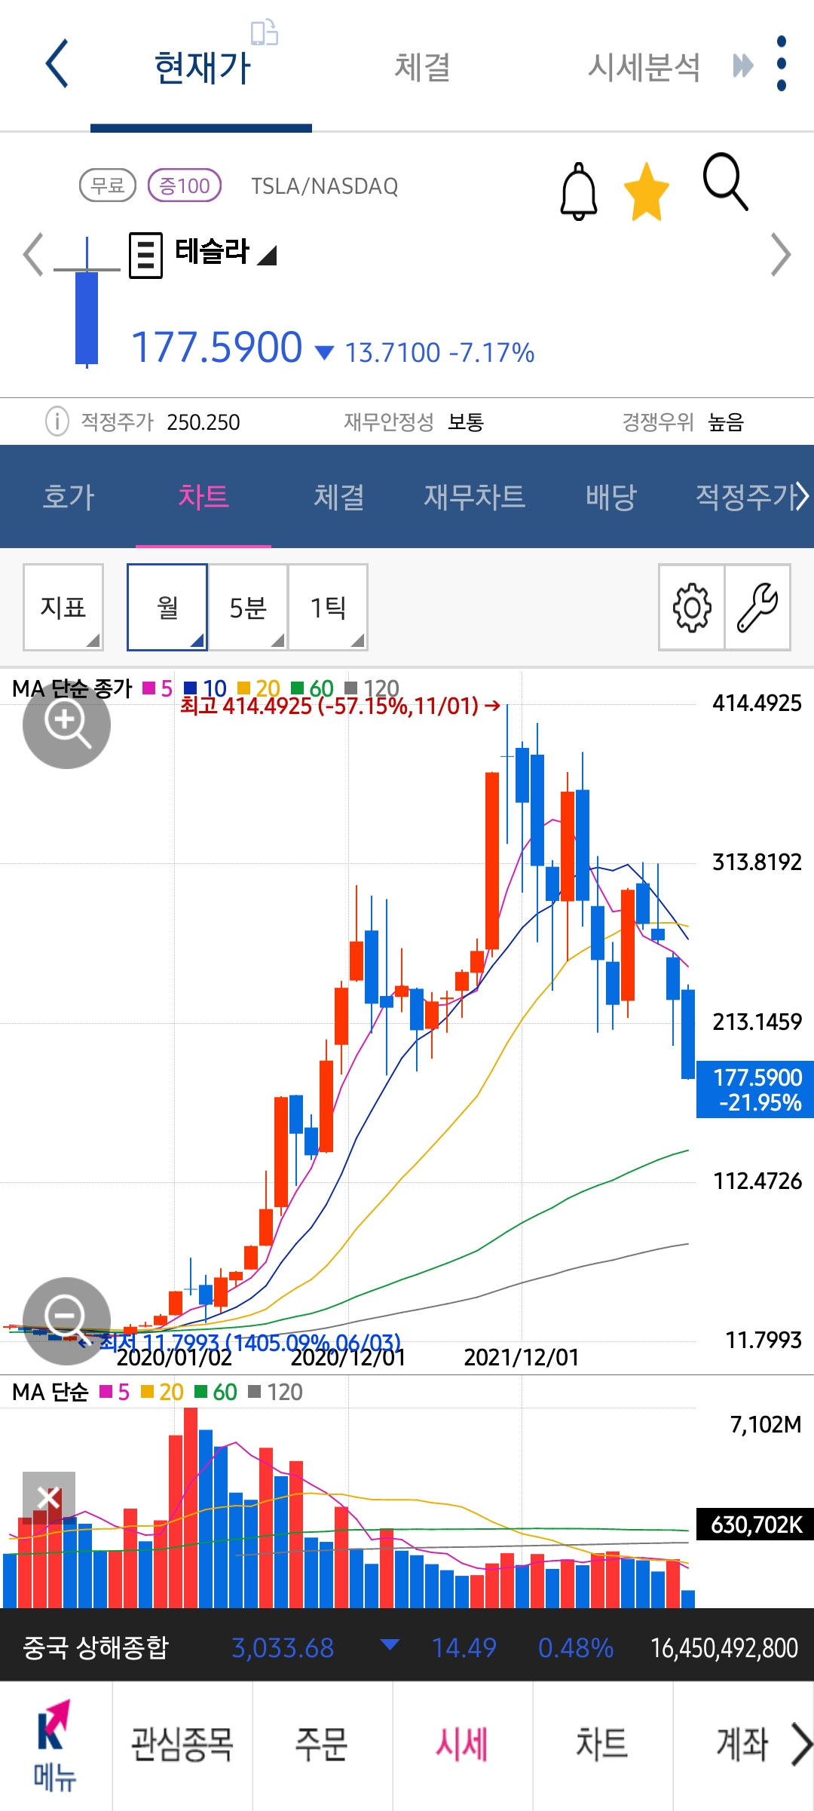Viewport: 814px width, 1811px height.
Task: Select the 체결 sub-tab in the blue bar
Action: coord(339,496)
